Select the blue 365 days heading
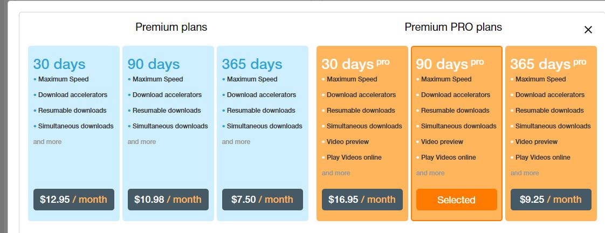This screenshot has height=233, width=605. 252,64
